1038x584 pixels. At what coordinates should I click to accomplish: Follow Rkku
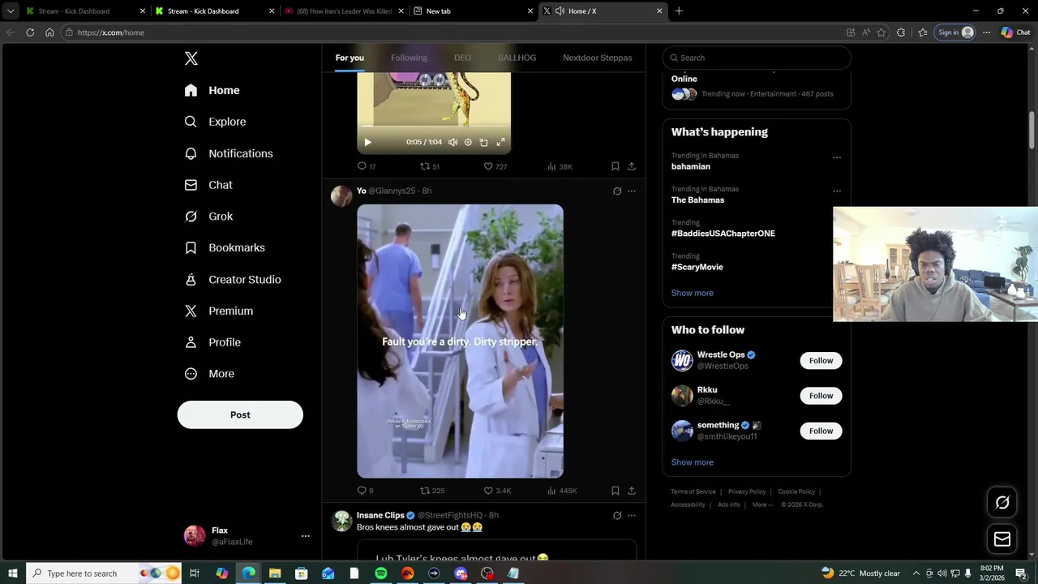pyautogui.click(x=821, y=396)
